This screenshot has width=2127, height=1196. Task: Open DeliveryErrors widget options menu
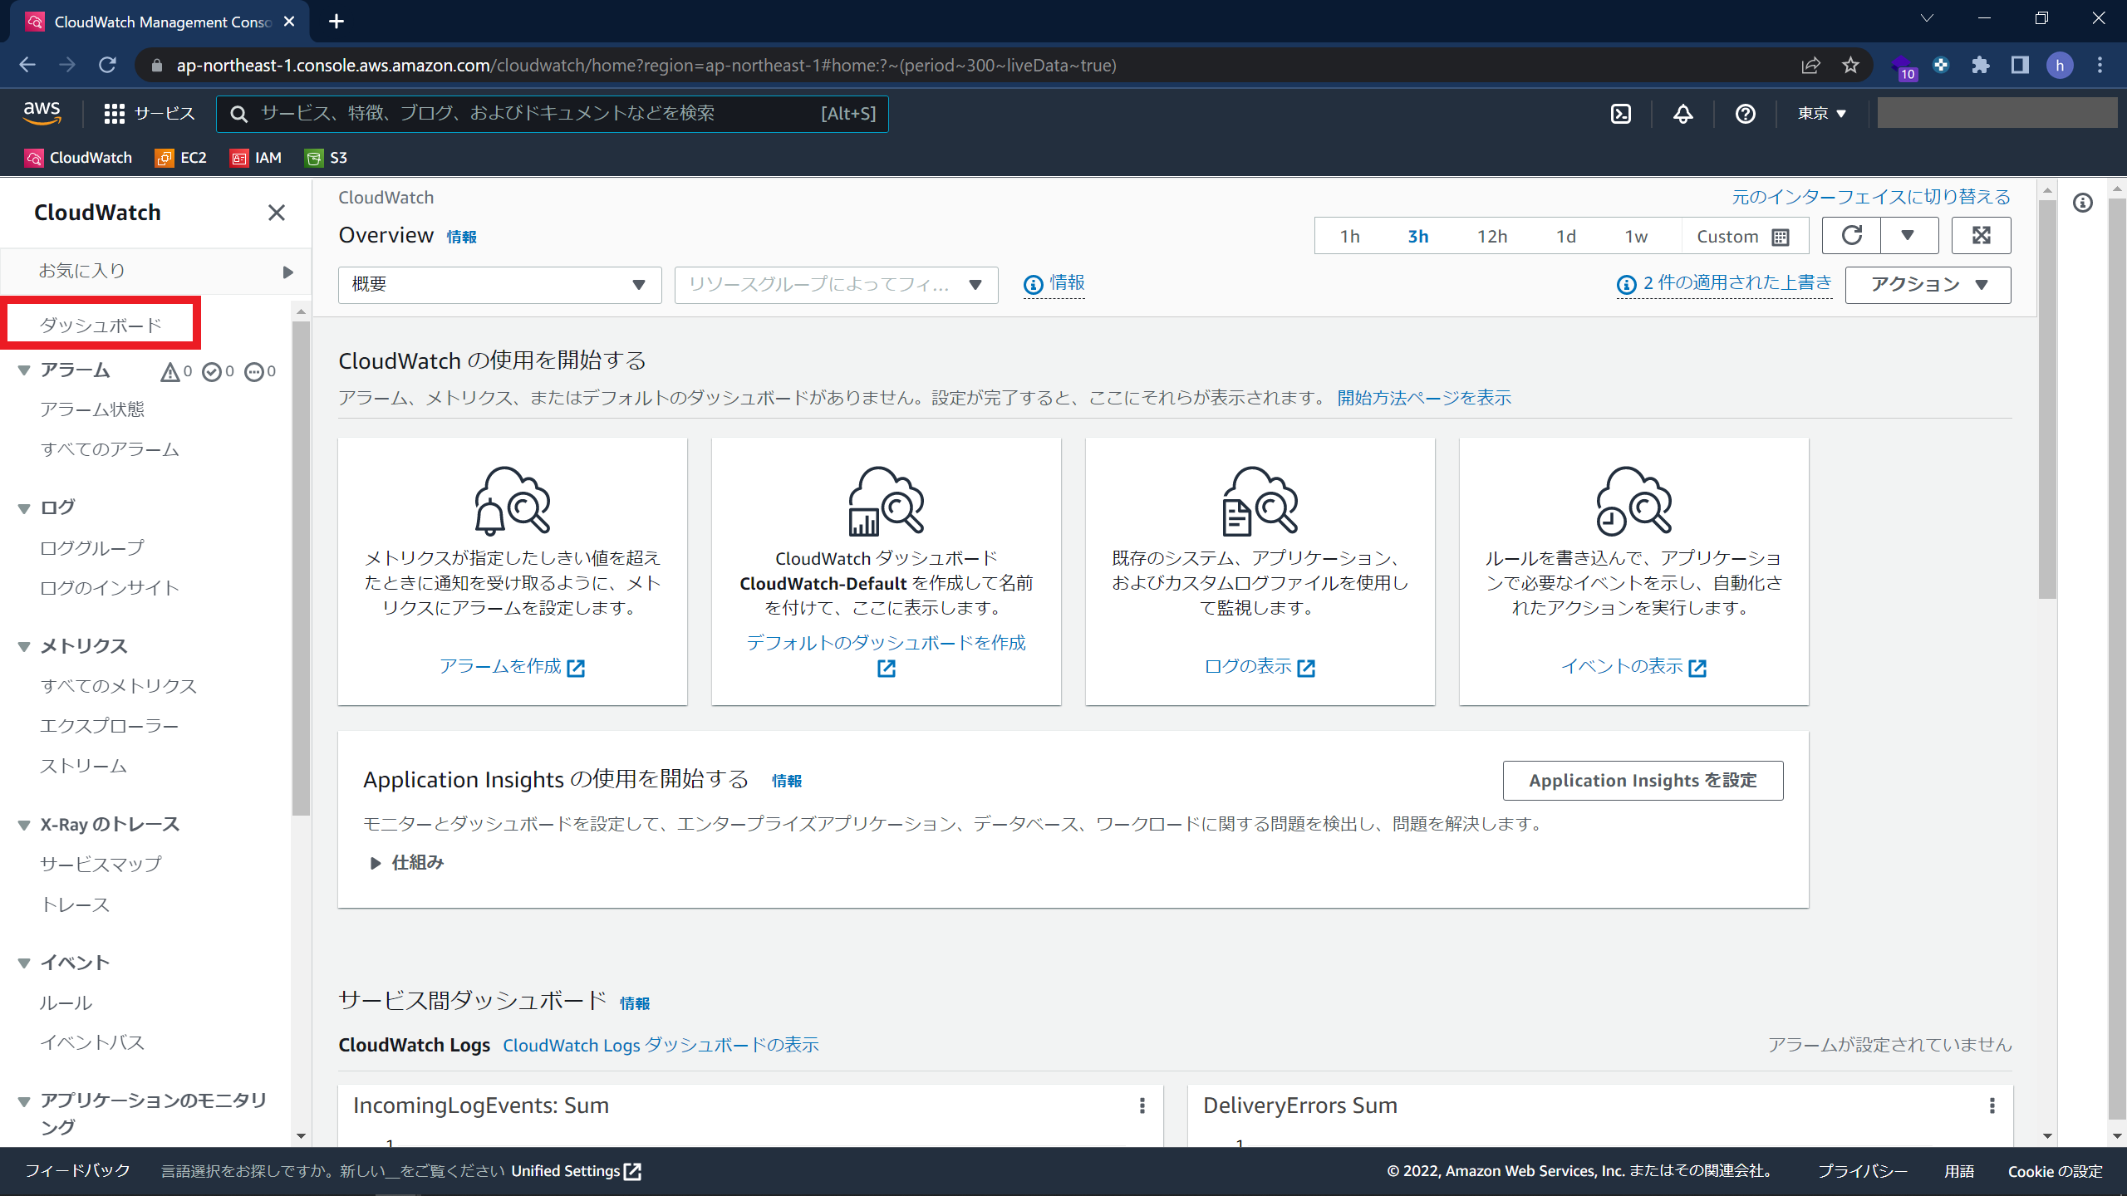[1992, 1105]
